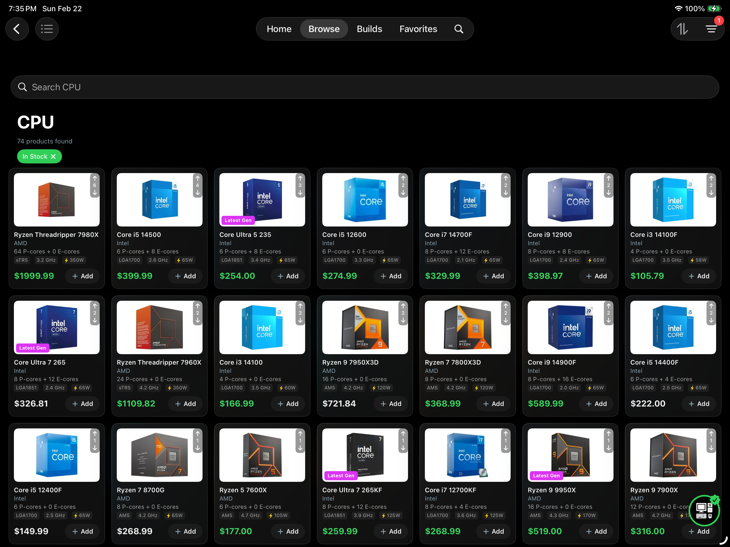Image resolution: width=730 pixels, height=547 pixels.
Task: Click the LGA1851 tag on Core Ultra 7 265
Action: pyautogui.click(x=26, y=388)
